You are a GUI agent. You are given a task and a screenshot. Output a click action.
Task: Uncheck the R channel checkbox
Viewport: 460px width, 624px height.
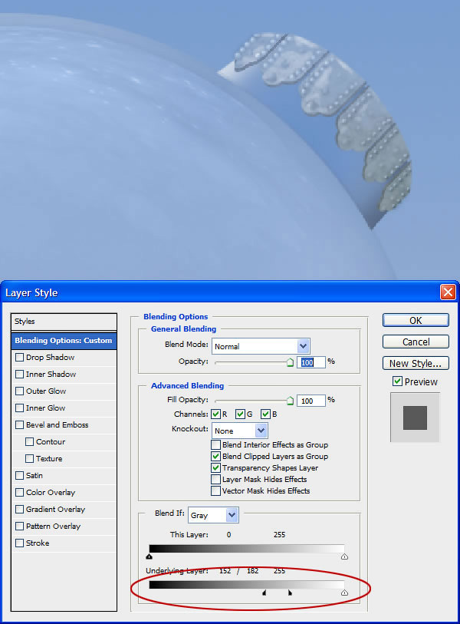point(216,414)
